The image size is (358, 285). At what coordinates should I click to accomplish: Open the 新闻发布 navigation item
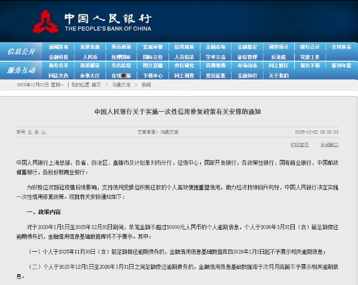(x=58, y=47)
